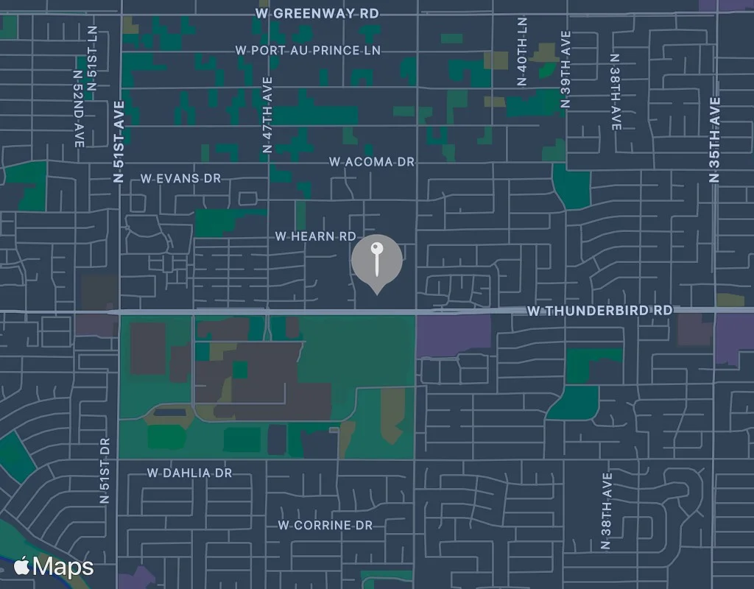
Task: Select the N 51ST AVE road label
Action: pos(119,142)
